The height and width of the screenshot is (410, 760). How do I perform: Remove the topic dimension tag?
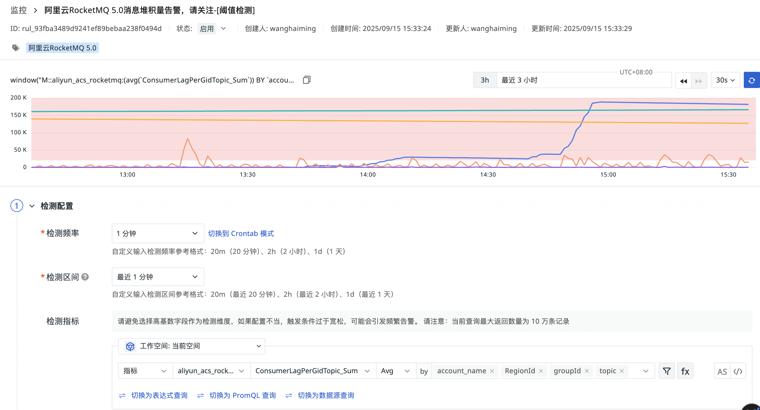622,371
